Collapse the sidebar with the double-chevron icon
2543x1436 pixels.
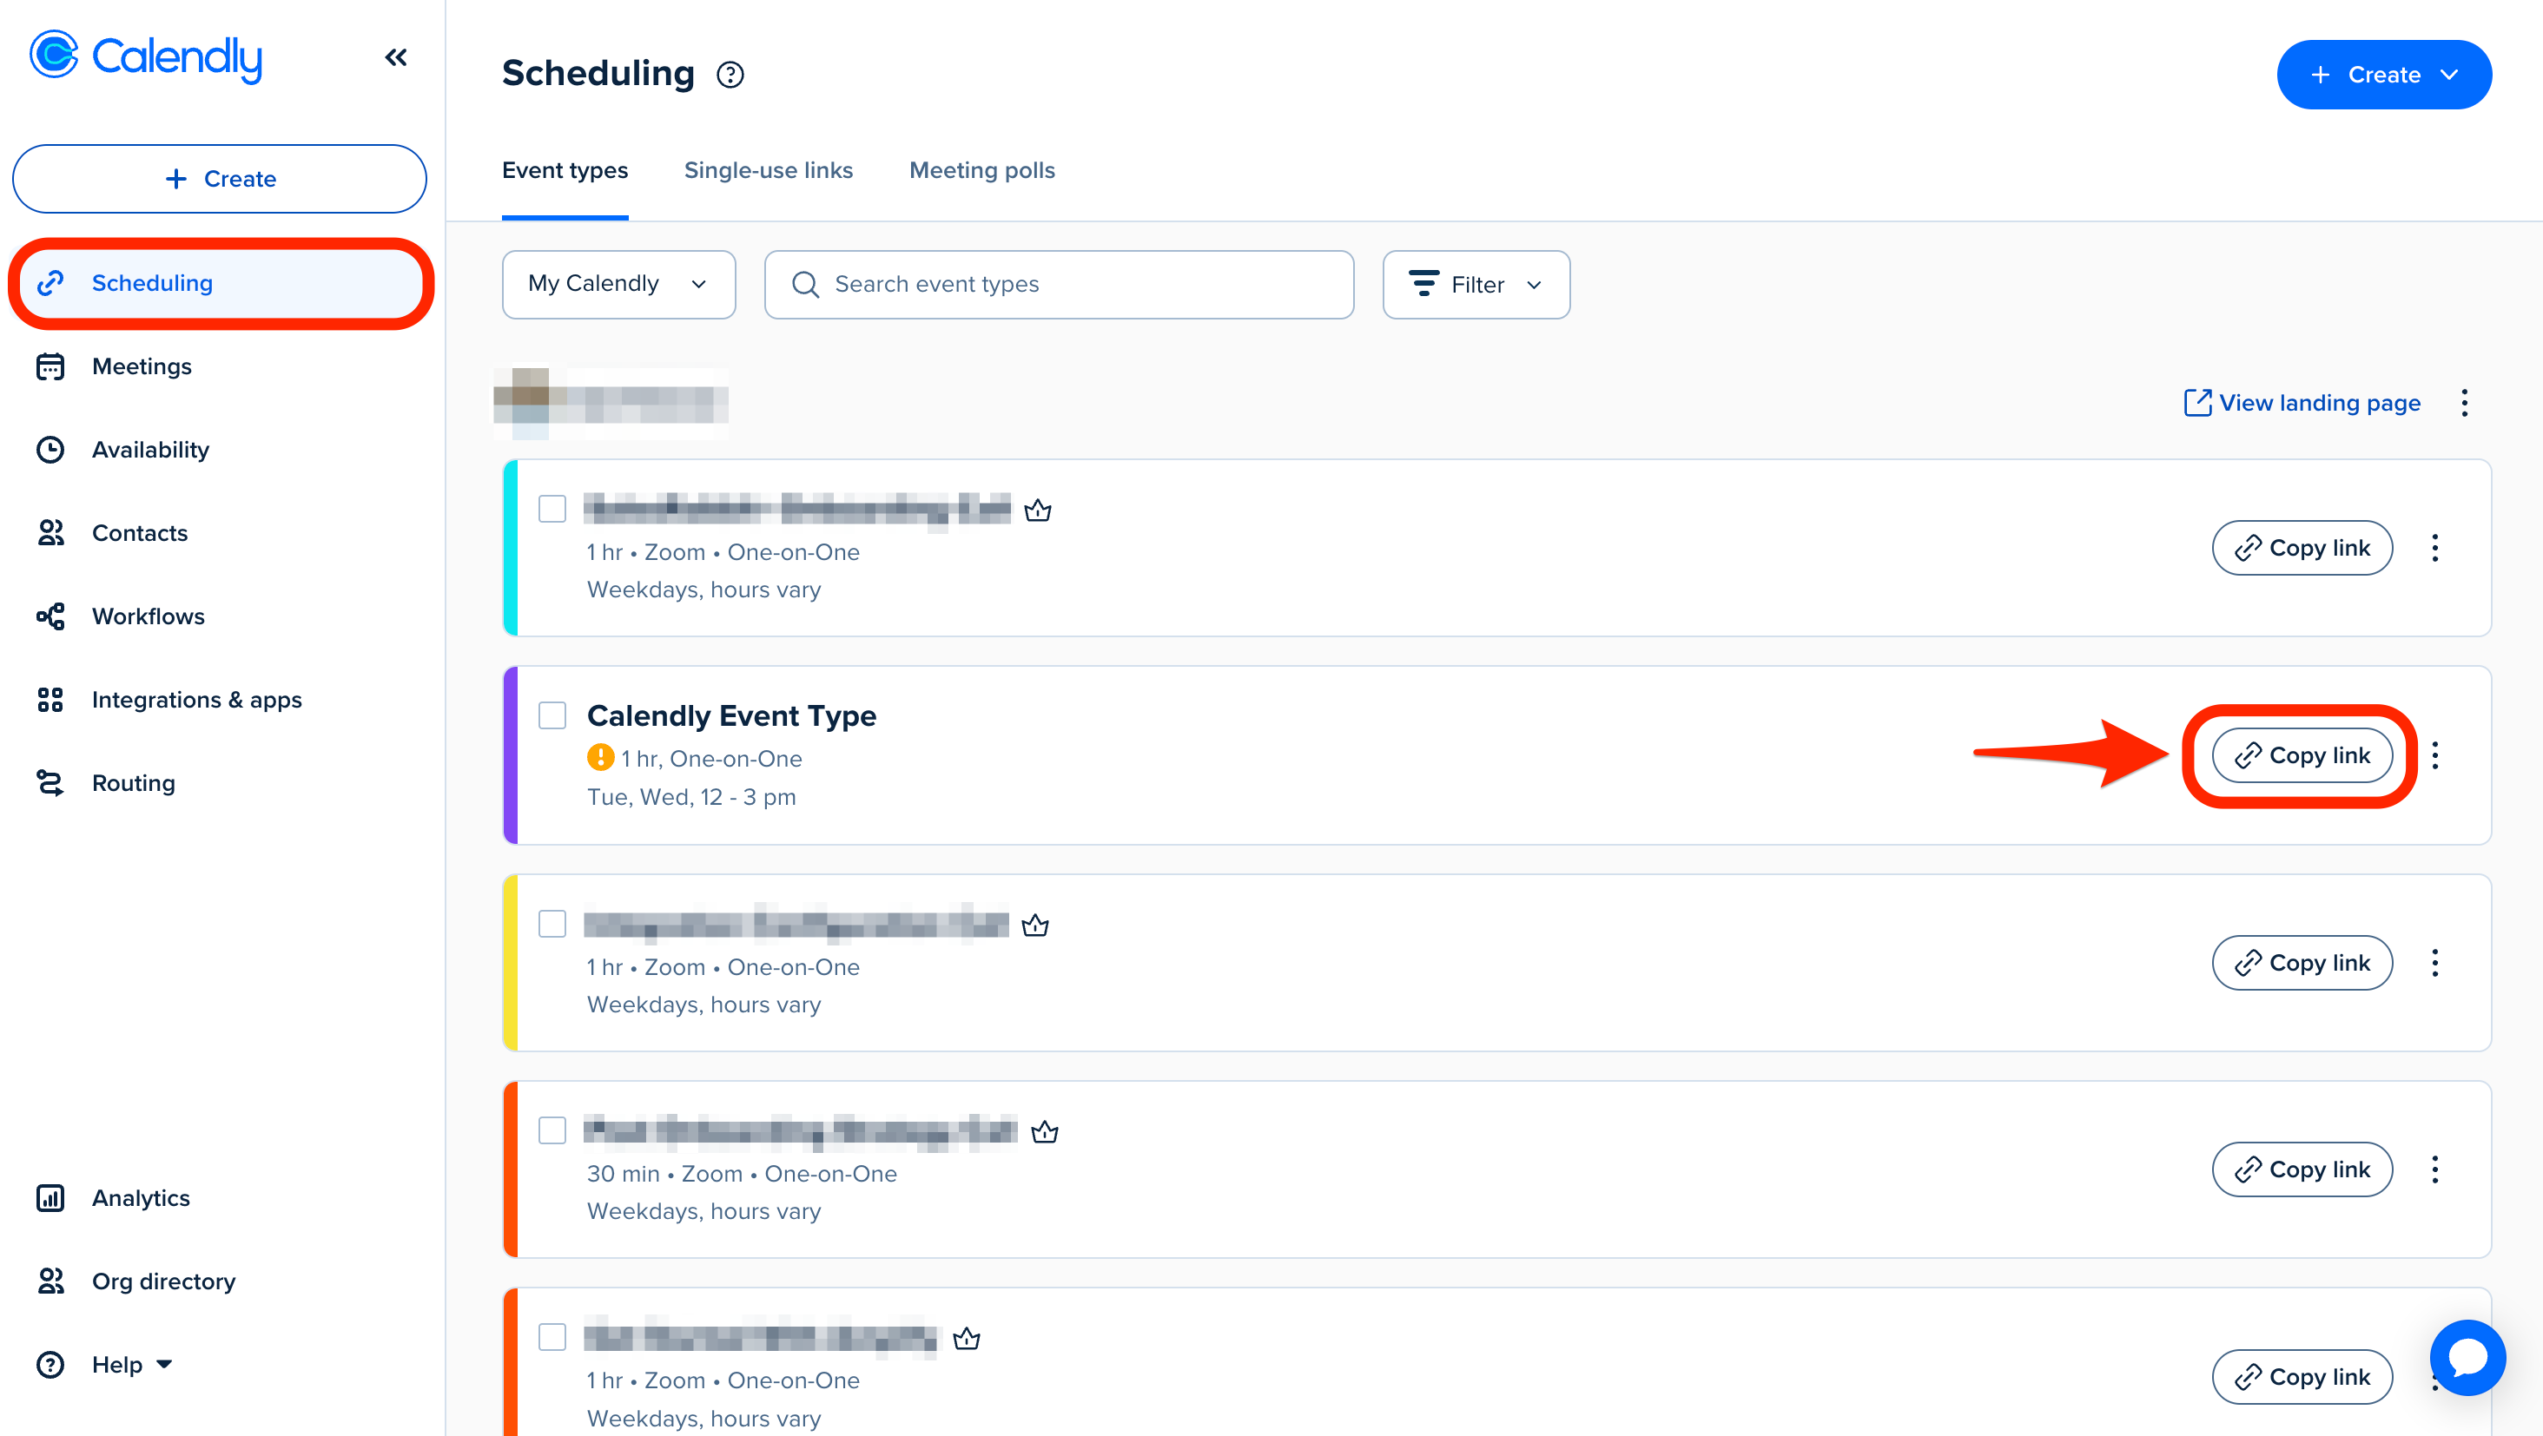click(x=396, y=56)
